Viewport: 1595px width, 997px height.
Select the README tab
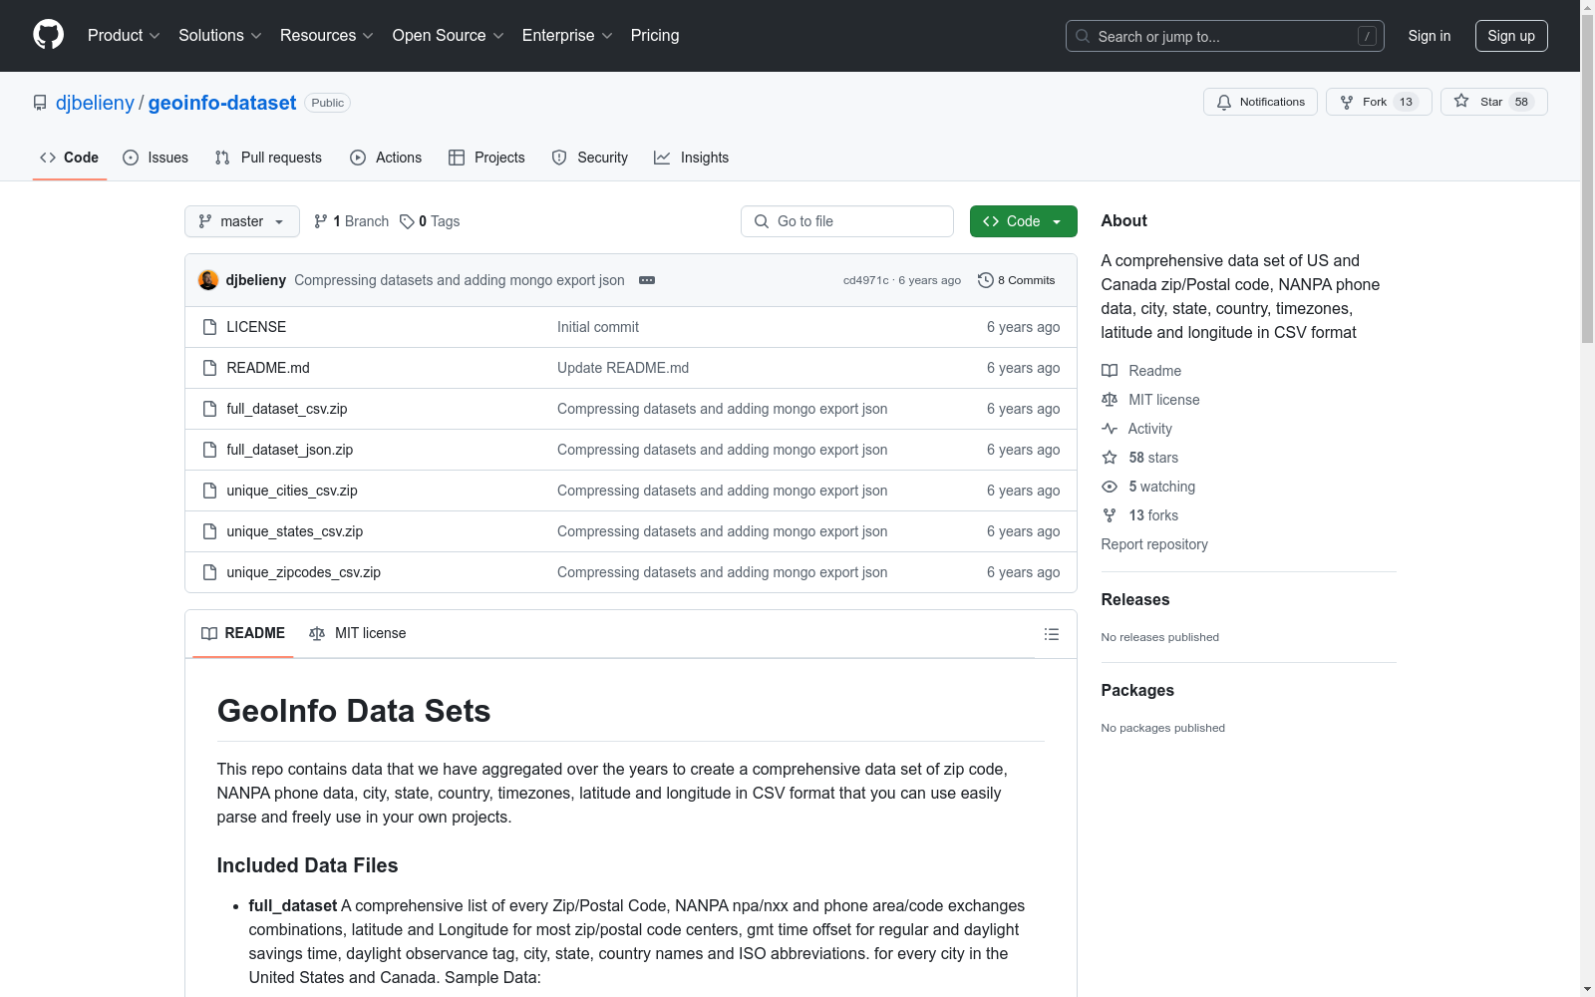pos(243,633)
